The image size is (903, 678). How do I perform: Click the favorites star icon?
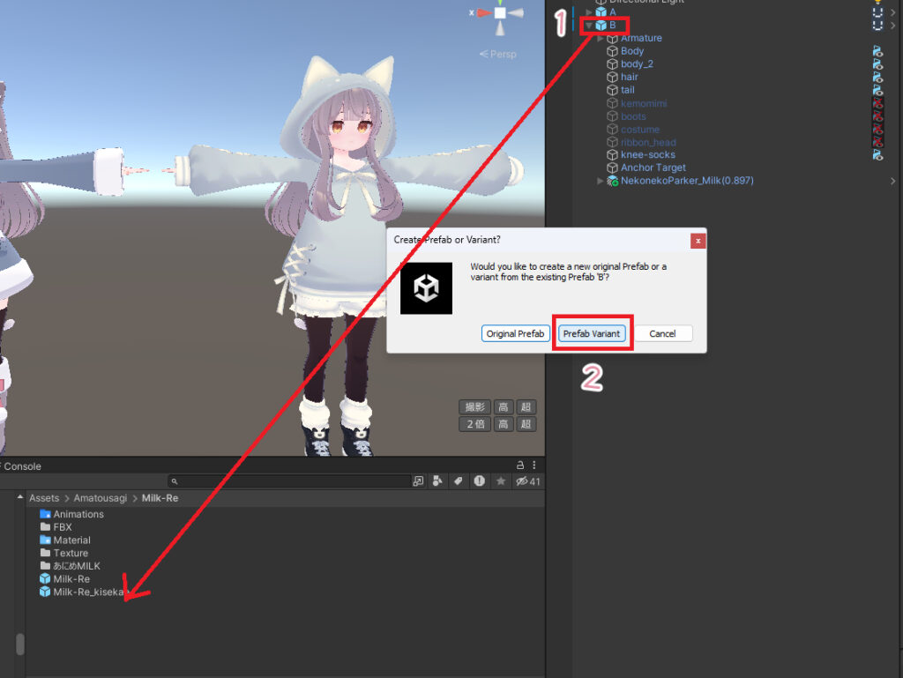[501, 481]
